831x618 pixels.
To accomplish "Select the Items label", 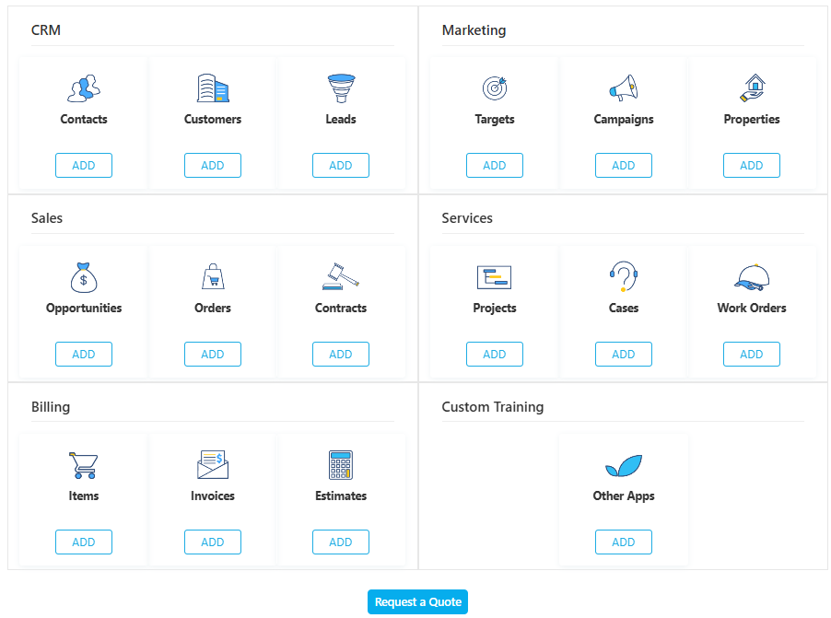I will [84, 496].
